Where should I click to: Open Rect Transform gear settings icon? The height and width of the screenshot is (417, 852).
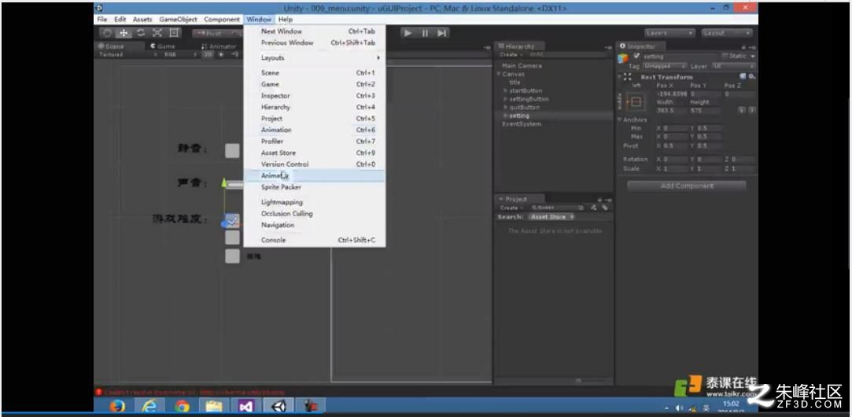752,76
